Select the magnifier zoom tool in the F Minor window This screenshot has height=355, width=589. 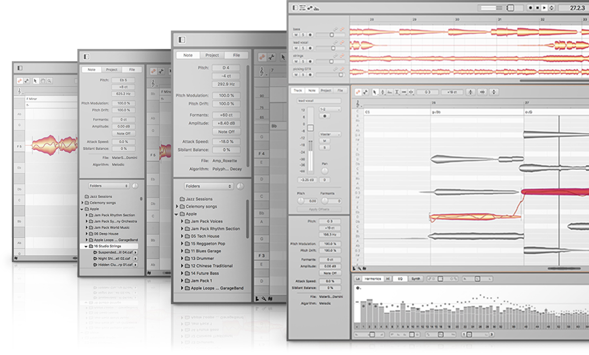click(x=50, y=81)
